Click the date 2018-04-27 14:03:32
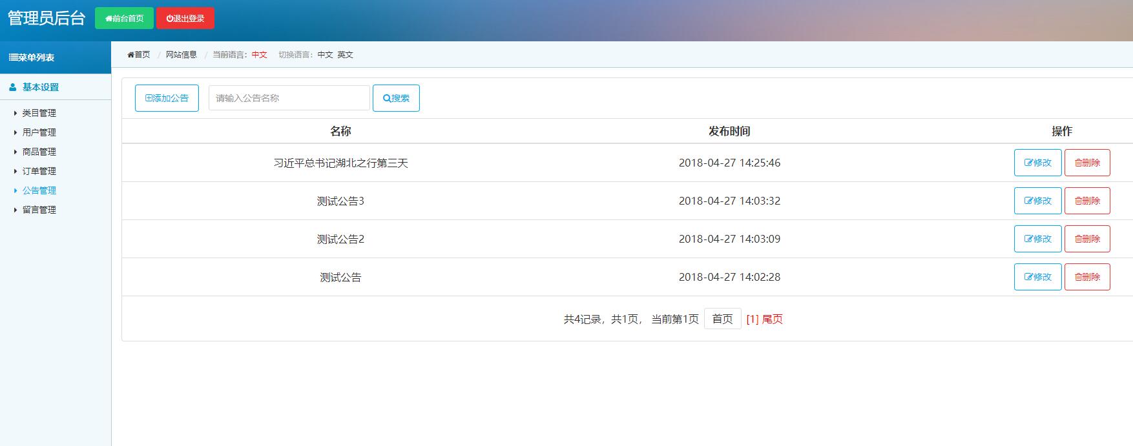 click(x=729, y=201)
